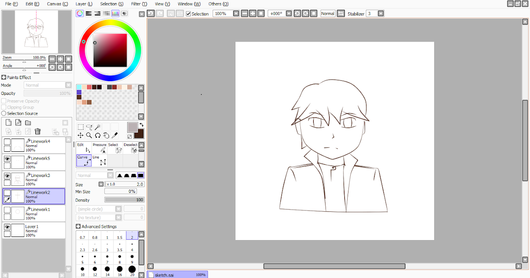Enable Clipping Group checkbox
The width and height of the screenshot is (530, 278).
coord(4,107)
